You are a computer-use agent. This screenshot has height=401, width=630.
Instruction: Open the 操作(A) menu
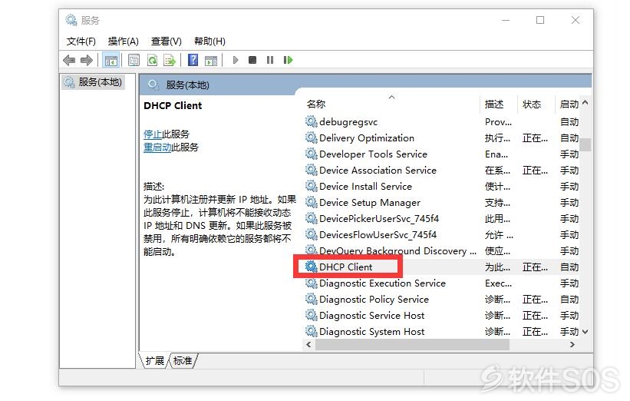click(x=124, y=41)
